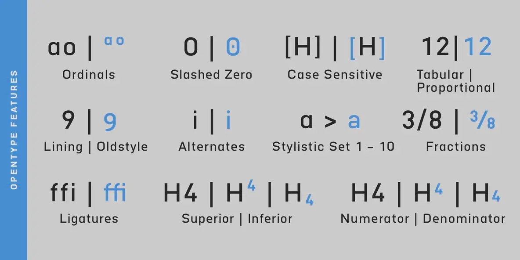The image size is (520, 260).
Task: Click the Ligatures label
Action: [89, 219]
